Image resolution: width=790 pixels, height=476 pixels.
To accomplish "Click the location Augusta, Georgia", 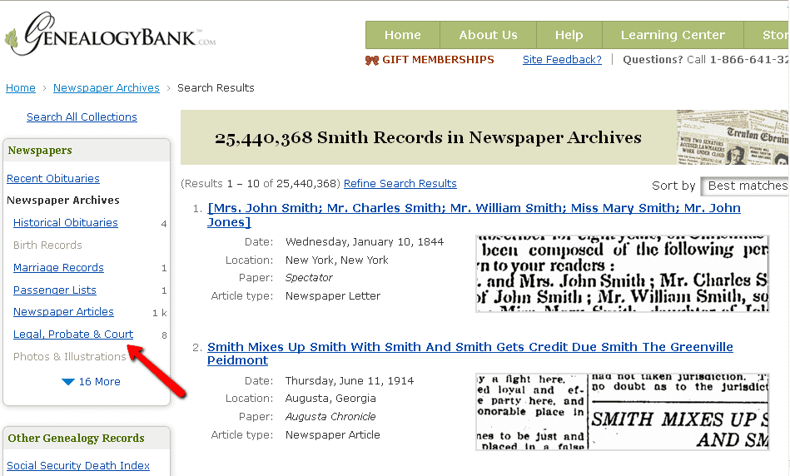I will point(330,399).
